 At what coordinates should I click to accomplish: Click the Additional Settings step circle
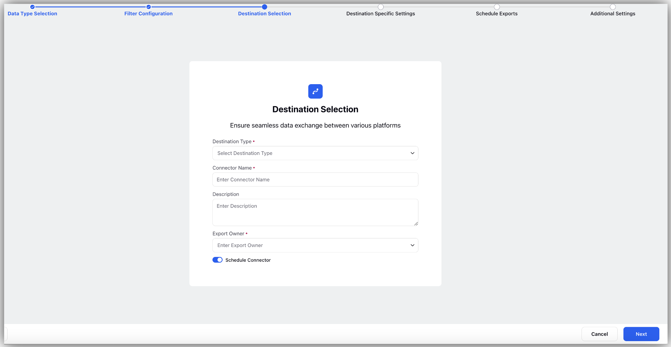pyautogui.click(x=613, y=7)
